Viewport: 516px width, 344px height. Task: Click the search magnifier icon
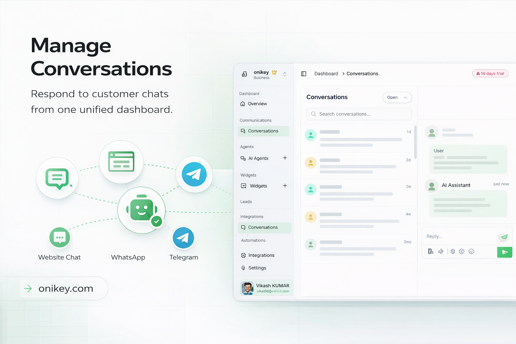click(313, 114)
